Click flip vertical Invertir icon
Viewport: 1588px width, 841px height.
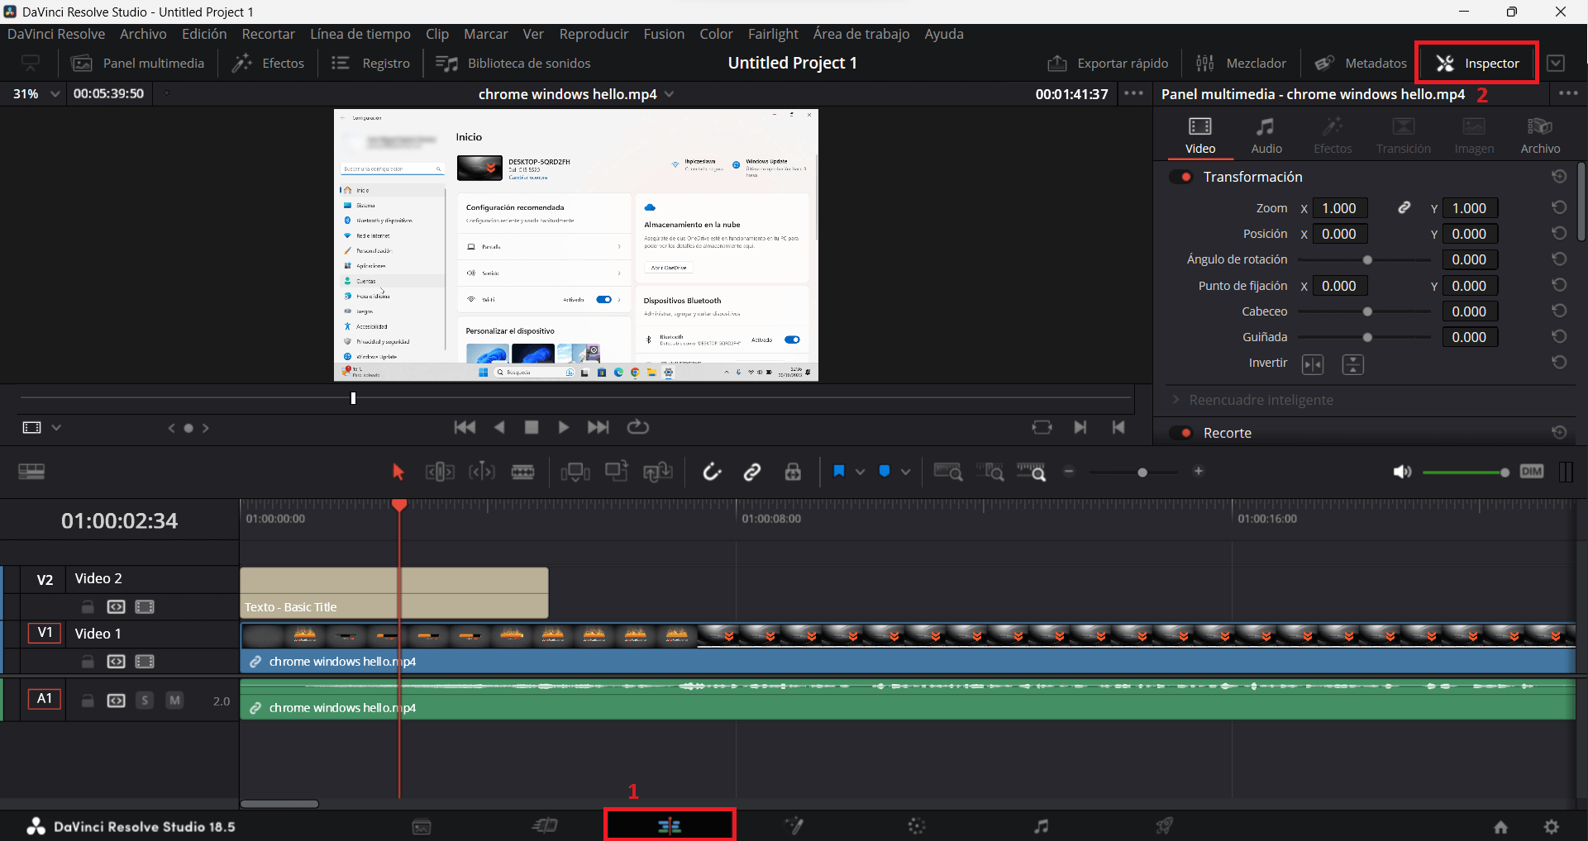coord(1353,364)
